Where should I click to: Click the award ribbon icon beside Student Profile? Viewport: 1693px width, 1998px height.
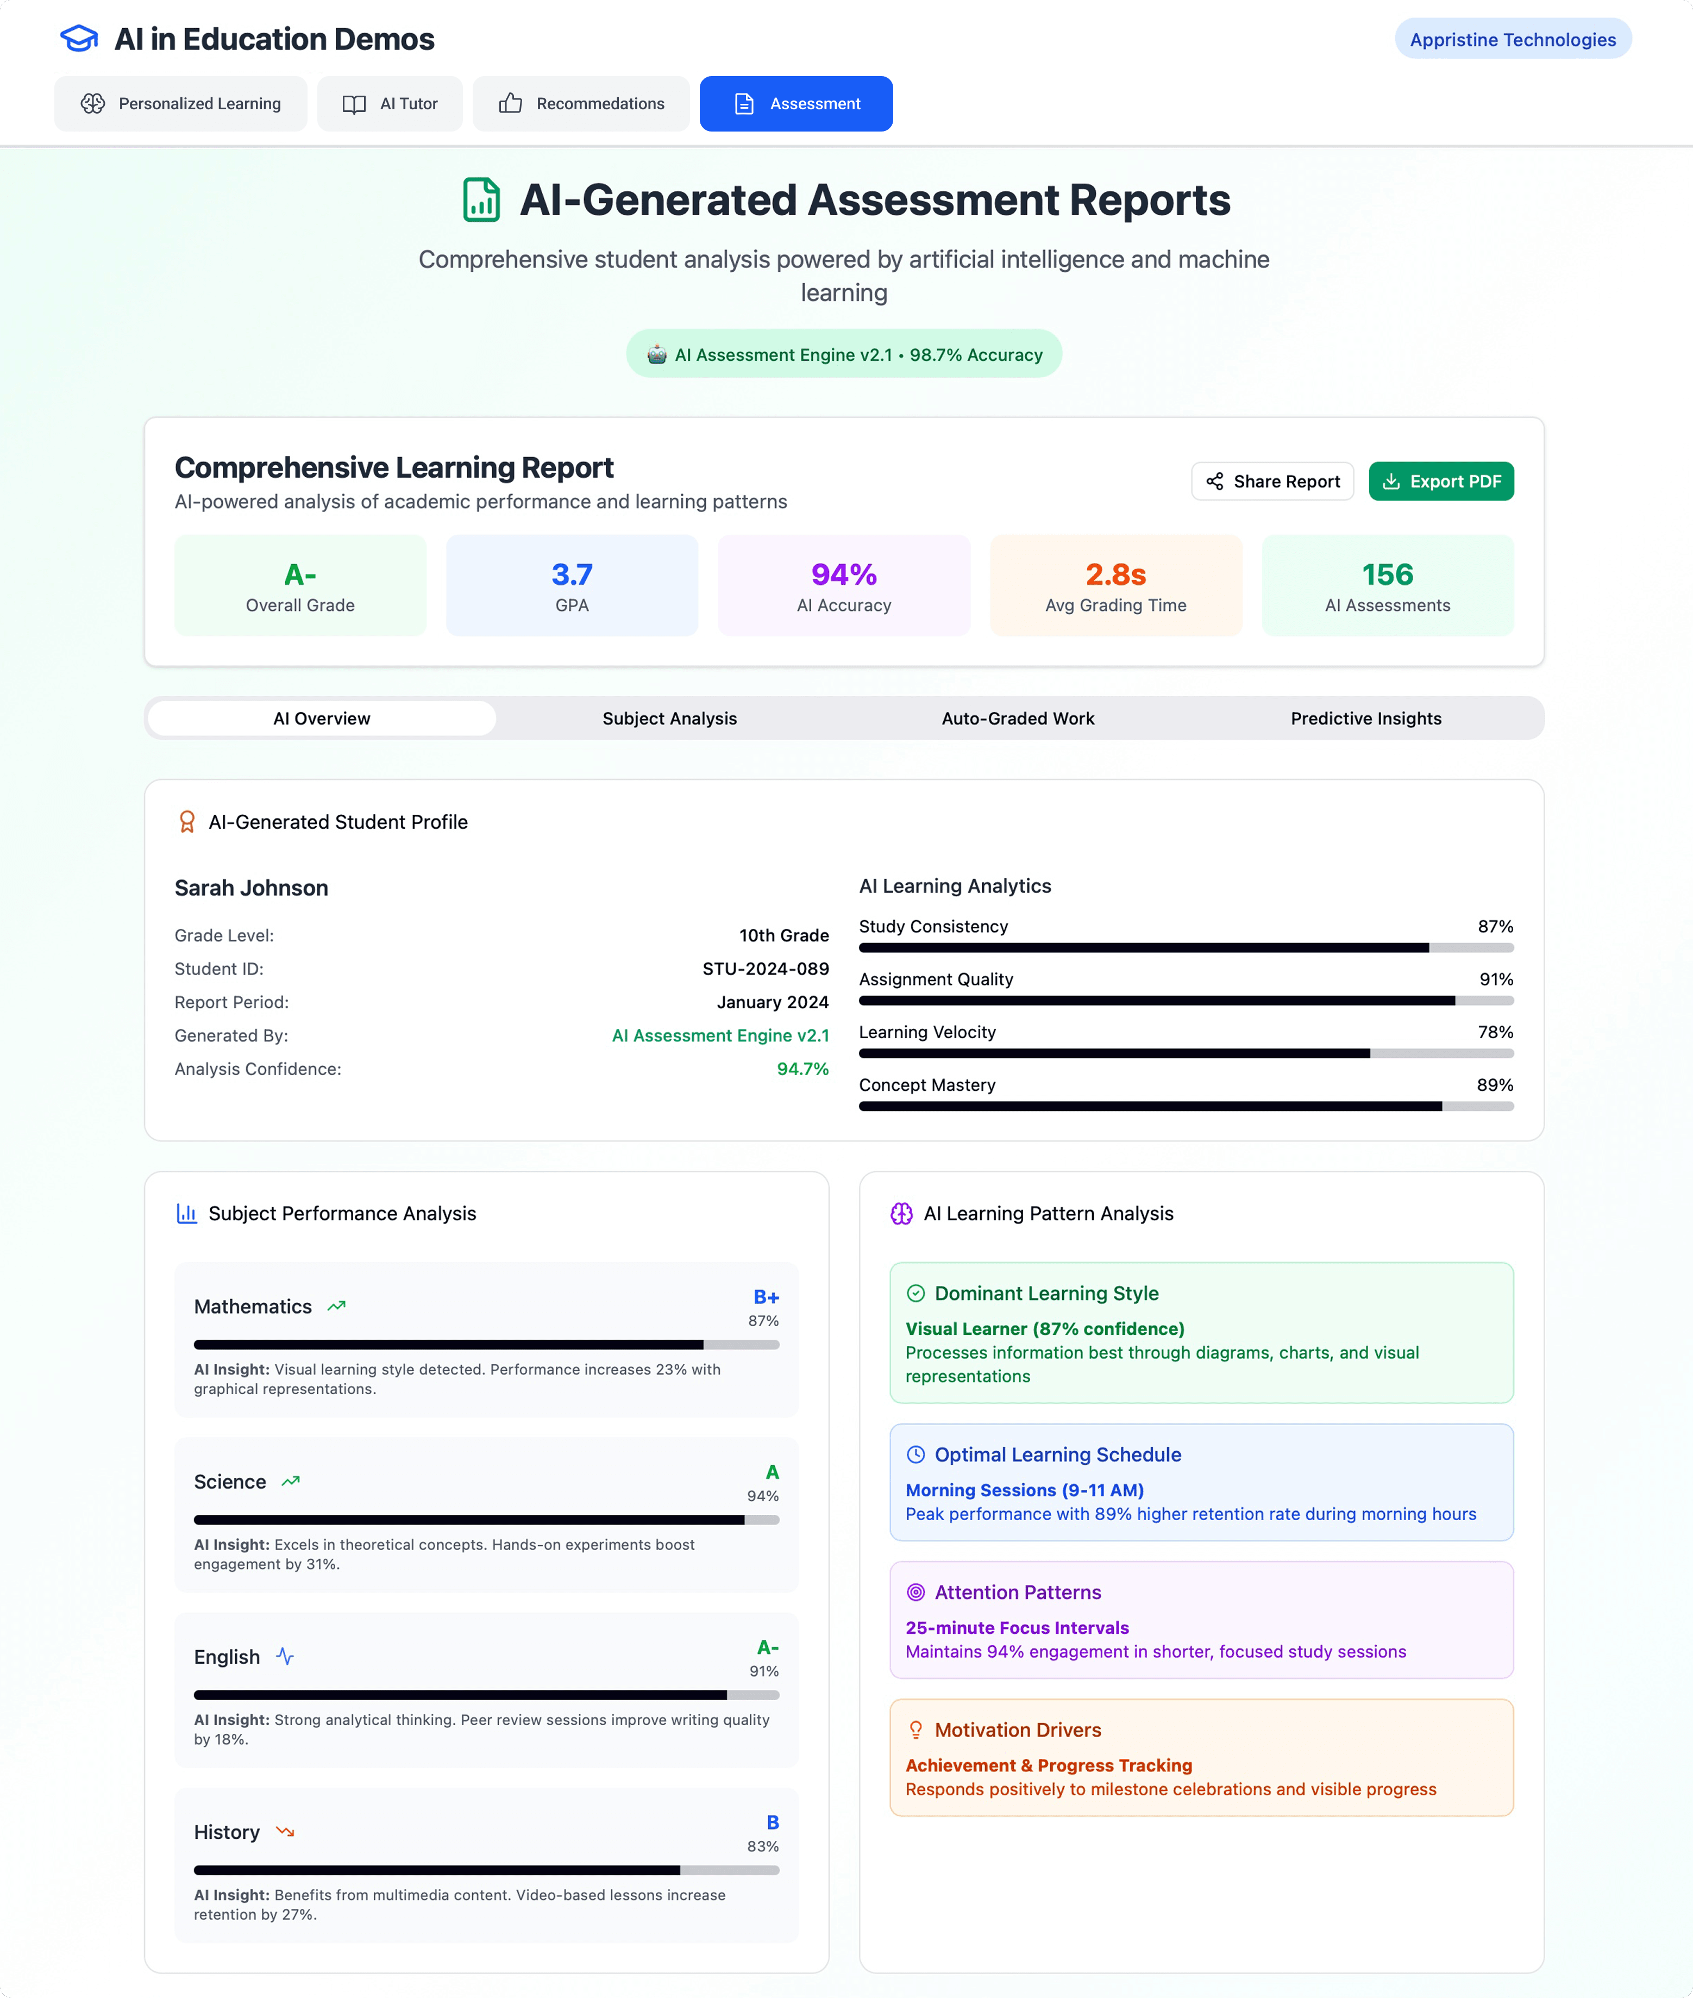187,822
